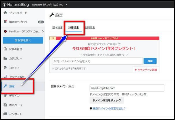Click the red Bandicam blog icon
Image resolution: width=175 pixels, height=120 pixels.
pos(5,31)
